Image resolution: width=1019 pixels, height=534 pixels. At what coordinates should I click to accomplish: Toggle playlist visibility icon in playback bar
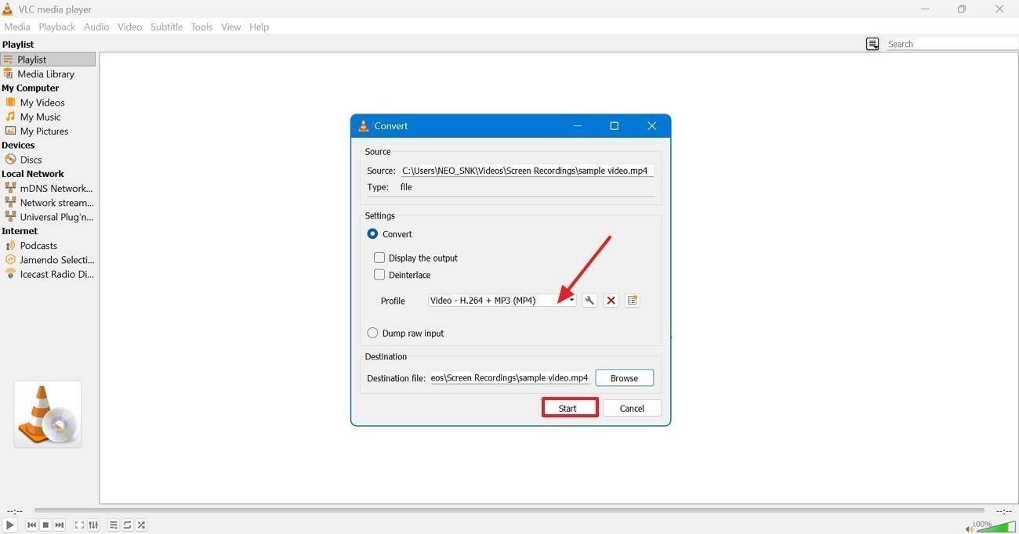click(x=113, y=525)
